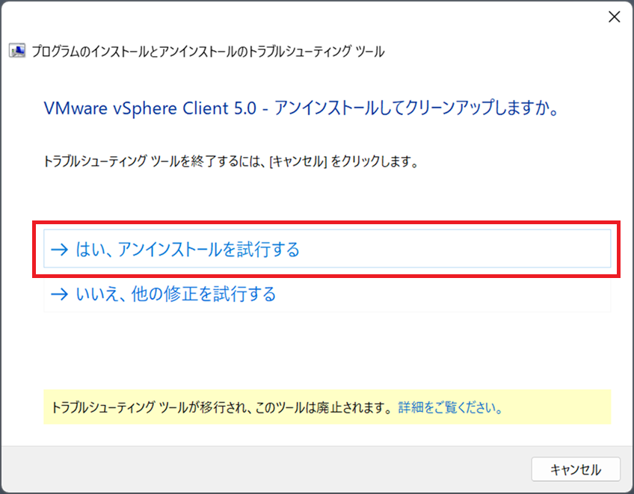The height and width of the screenshot is (494, 634).
Task: Choose いいえ、他の修正を試行する option
Action: [327, 294]
